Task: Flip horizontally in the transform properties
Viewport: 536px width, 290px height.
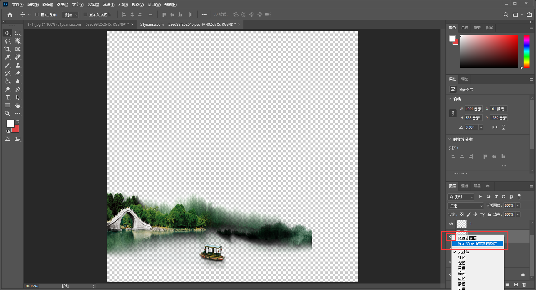Action: coord(495,127)
